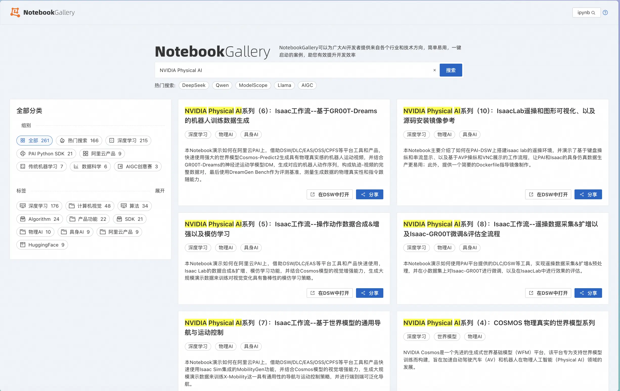Open series (4) COSMOS notebook title
This screenshot has width=620, height=391.
[499, 323]
